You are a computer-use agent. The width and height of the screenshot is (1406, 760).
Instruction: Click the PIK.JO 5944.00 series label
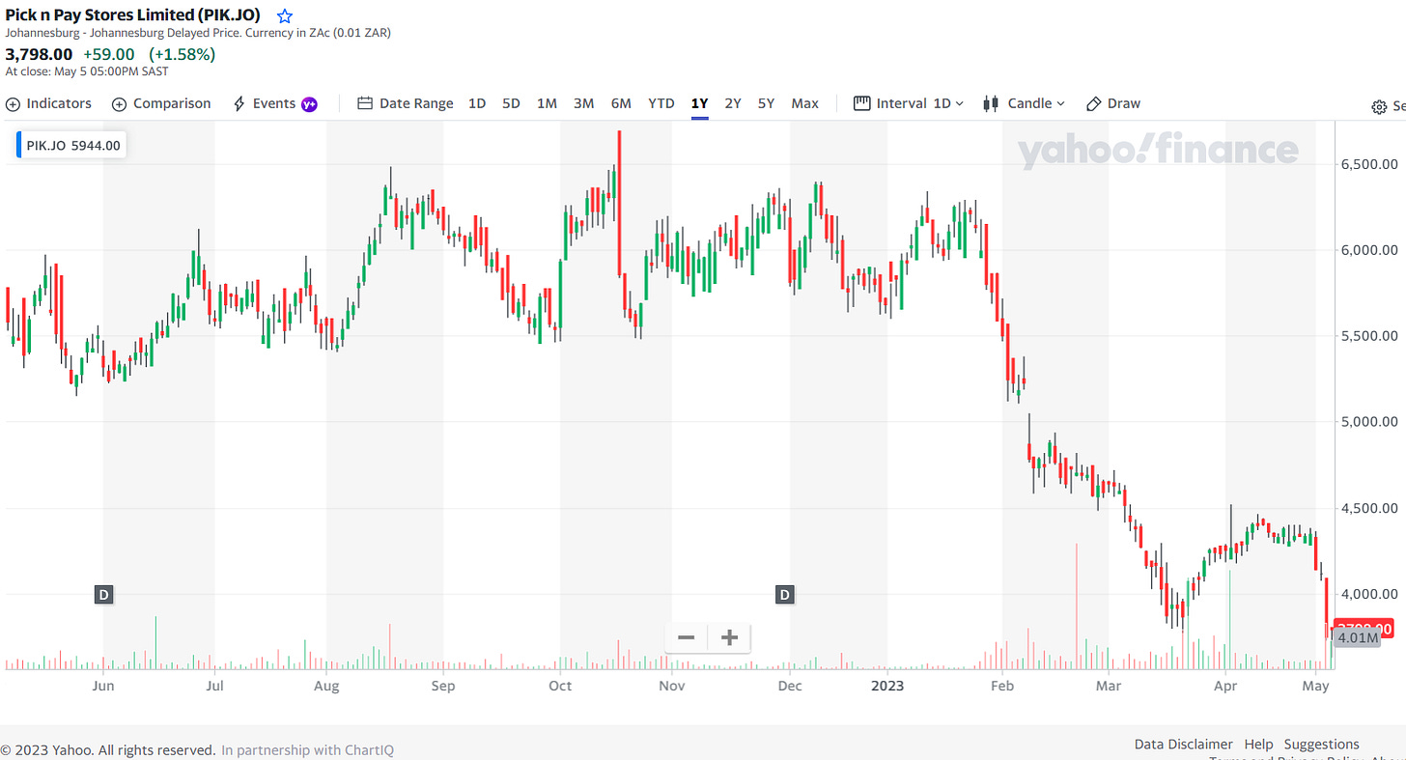tap(71, 146)
